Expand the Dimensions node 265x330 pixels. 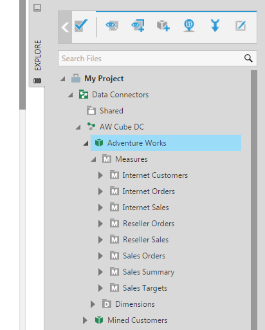[93, 304]
